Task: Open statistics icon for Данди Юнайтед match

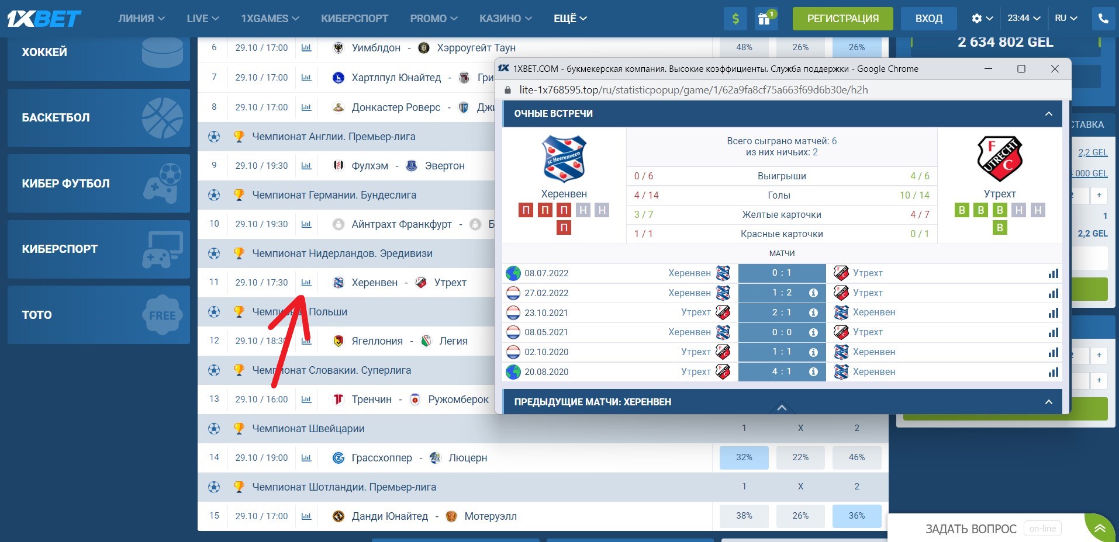Action: 306,516
